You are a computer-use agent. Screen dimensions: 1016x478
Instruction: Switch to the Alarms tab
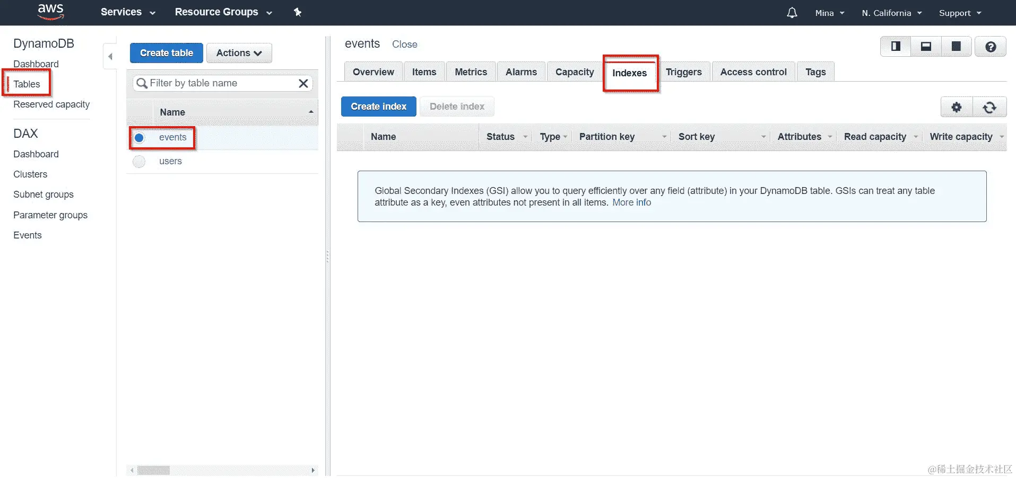(x=521, y=72)
